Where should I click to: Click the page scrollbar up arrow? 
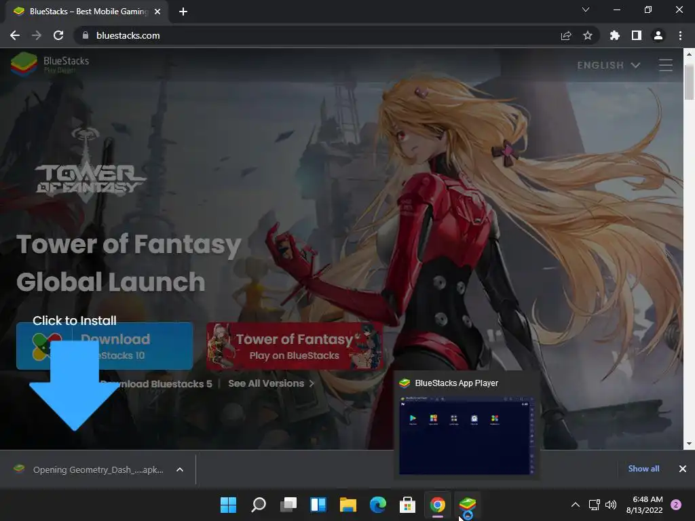pyautogui.click(x=689, y=54)
